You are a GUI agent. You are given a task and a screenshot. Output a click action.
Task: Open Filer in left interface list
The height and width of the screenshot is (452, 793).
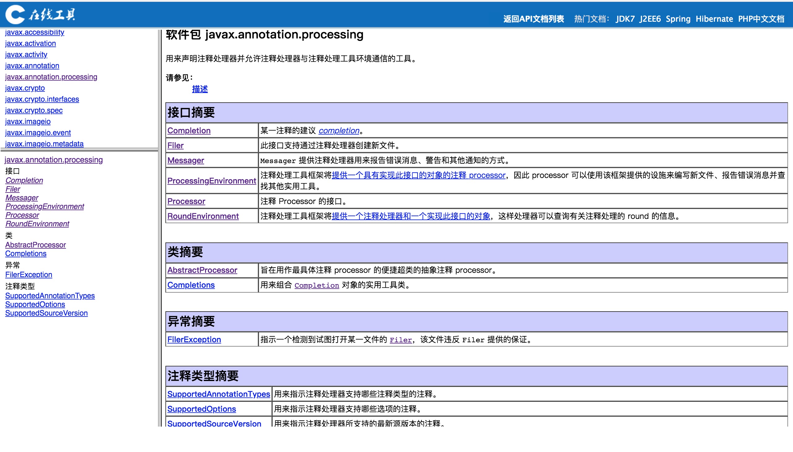coord(13,189)
